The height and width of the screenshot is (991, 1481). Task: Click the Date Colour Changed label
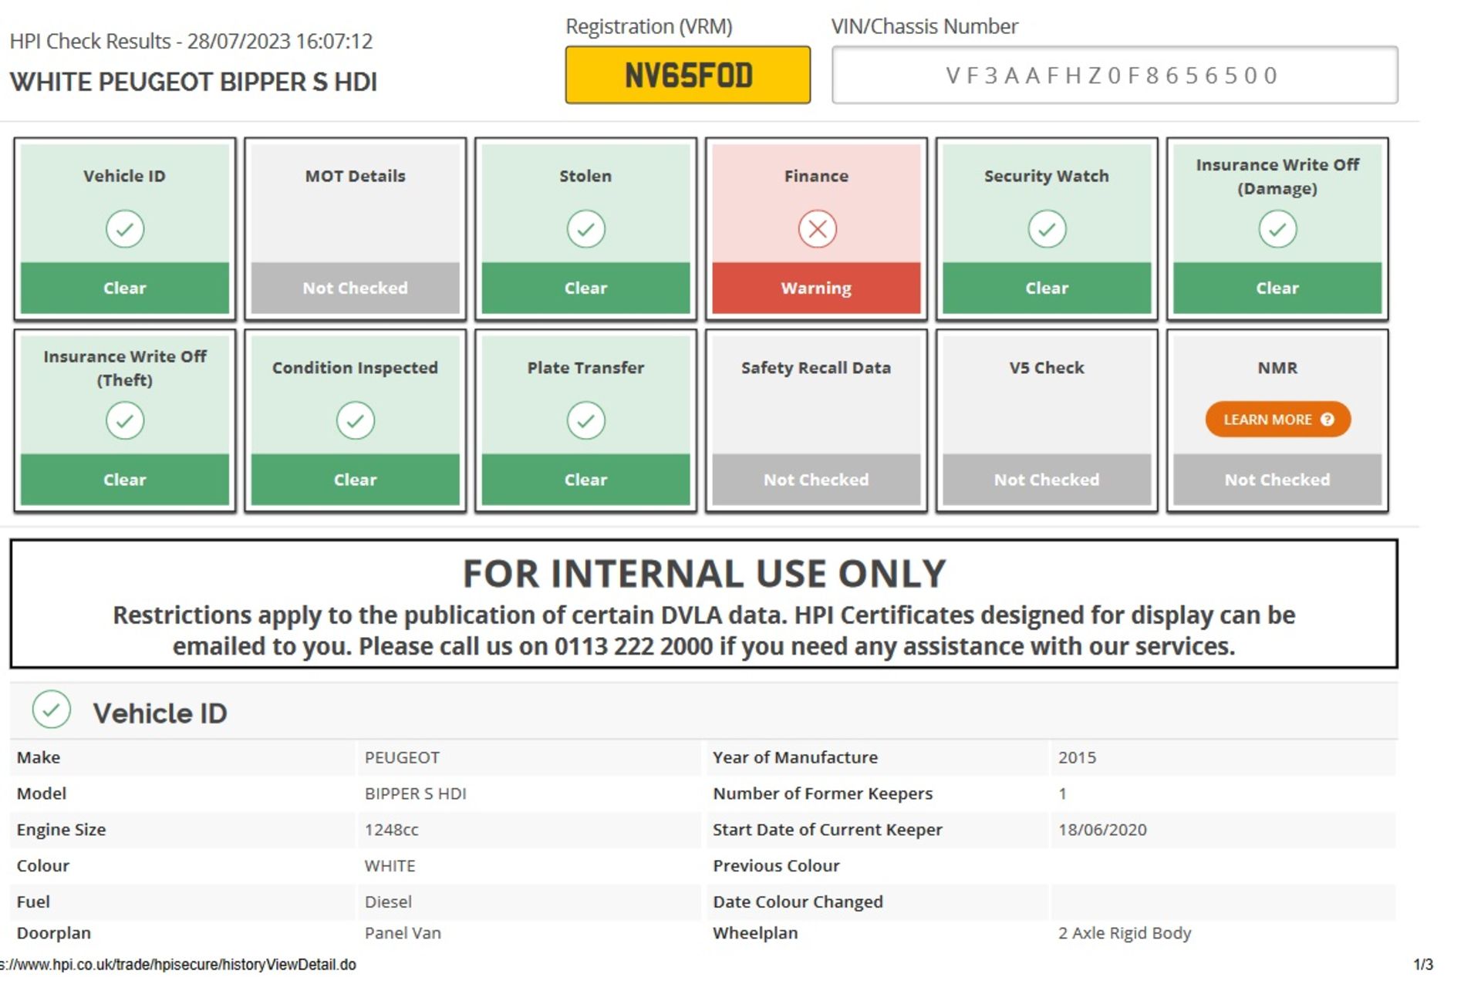pyautogui.click(x=798, y=902)
